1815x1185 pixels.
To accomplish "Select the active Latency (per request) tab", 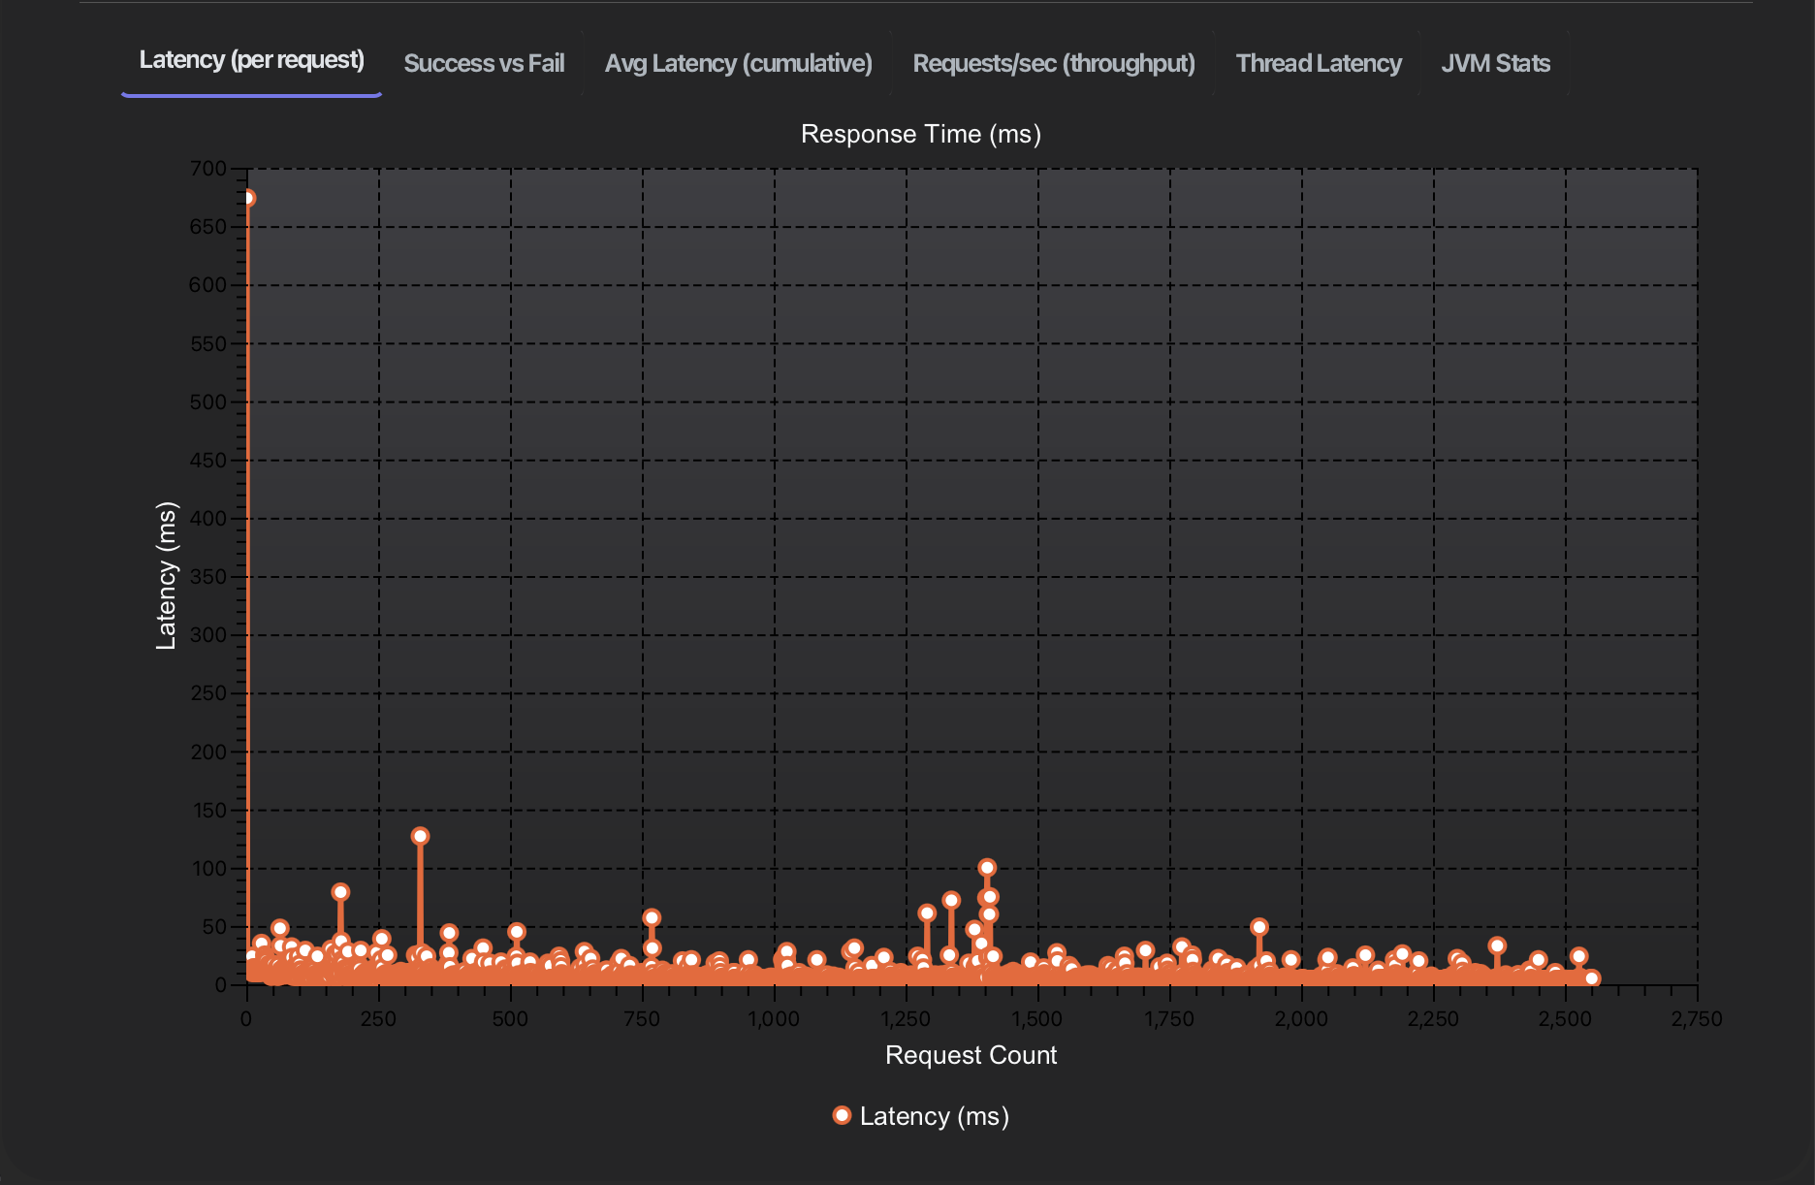I will [x=253, y=59].
